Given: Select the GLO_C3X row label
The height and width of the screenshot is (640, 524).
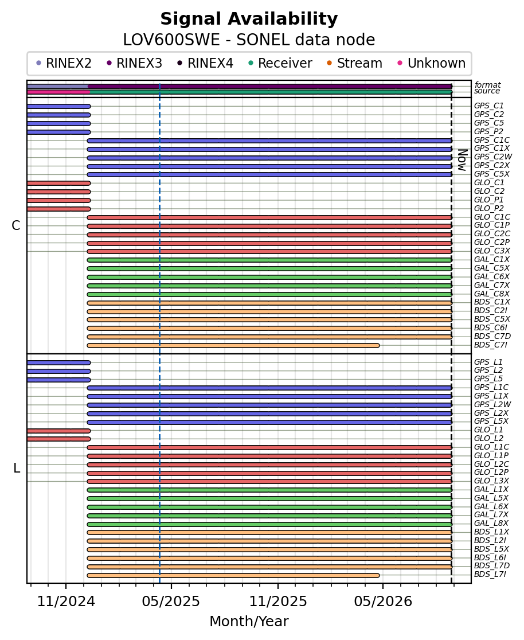Looking at the screenshot, I should 492,251.
